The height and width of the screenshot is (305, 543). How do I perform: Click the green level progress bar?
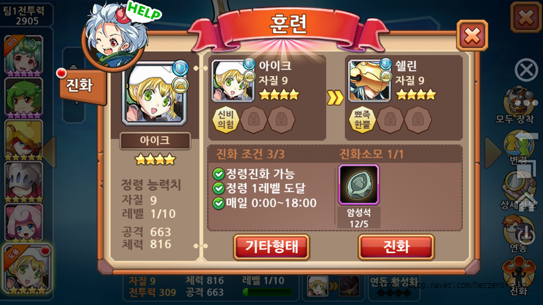pos(267,293)
